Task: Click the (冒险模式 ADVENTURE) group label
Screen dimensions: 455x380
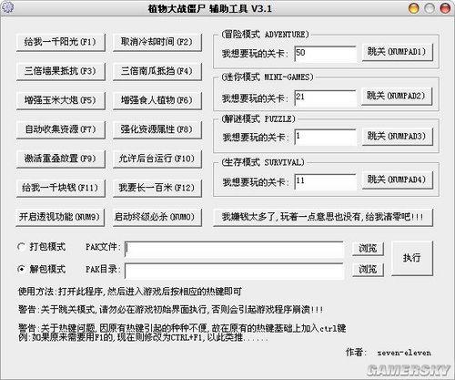Action: pyautogui.click(x=265, y=34)
